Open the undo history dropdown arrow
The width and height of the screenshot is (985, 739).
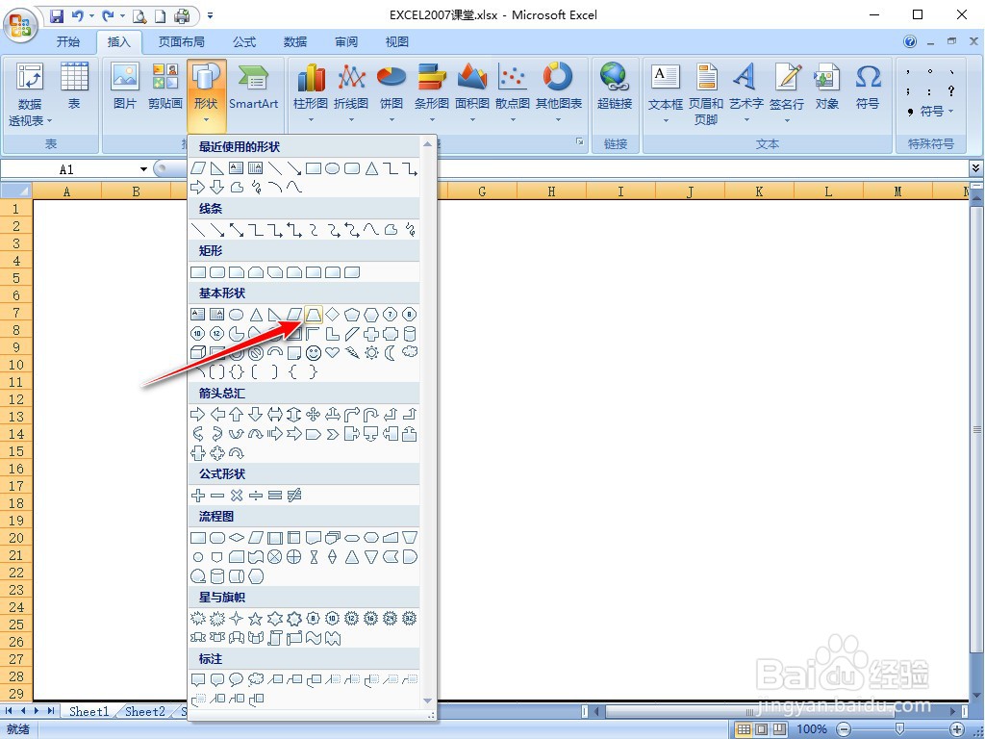91,15
